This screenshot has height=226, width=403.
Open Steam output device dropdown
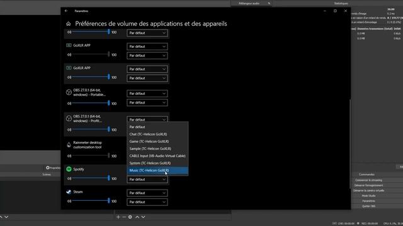tap(147, 193)
